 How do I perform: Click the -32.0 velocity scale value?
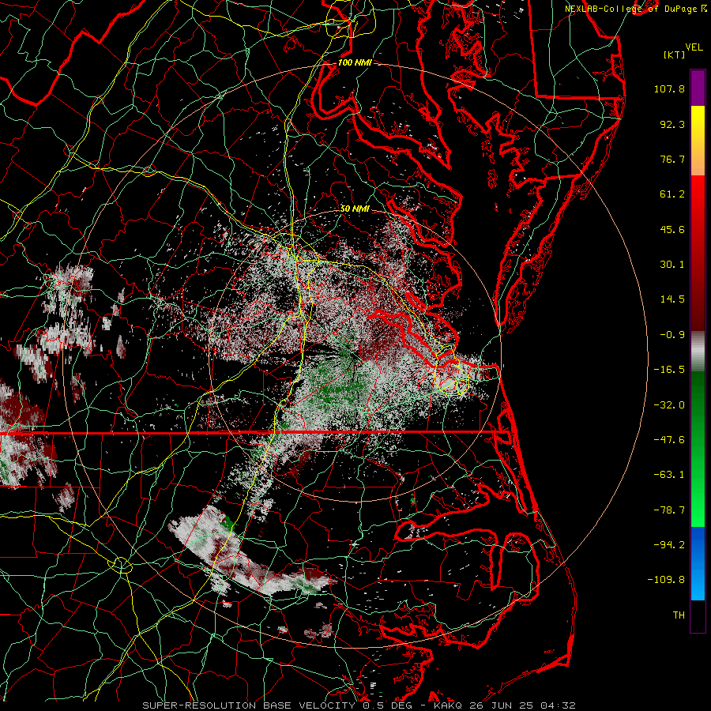coord(669,405)
